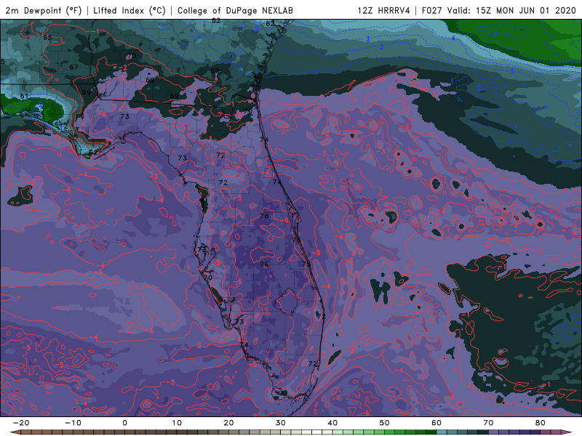The width and height of the screenshot is (582, 436).
Task: Select the 'Valid: 15Z MON JUN 01 2020' text
Action: point(511,10)
